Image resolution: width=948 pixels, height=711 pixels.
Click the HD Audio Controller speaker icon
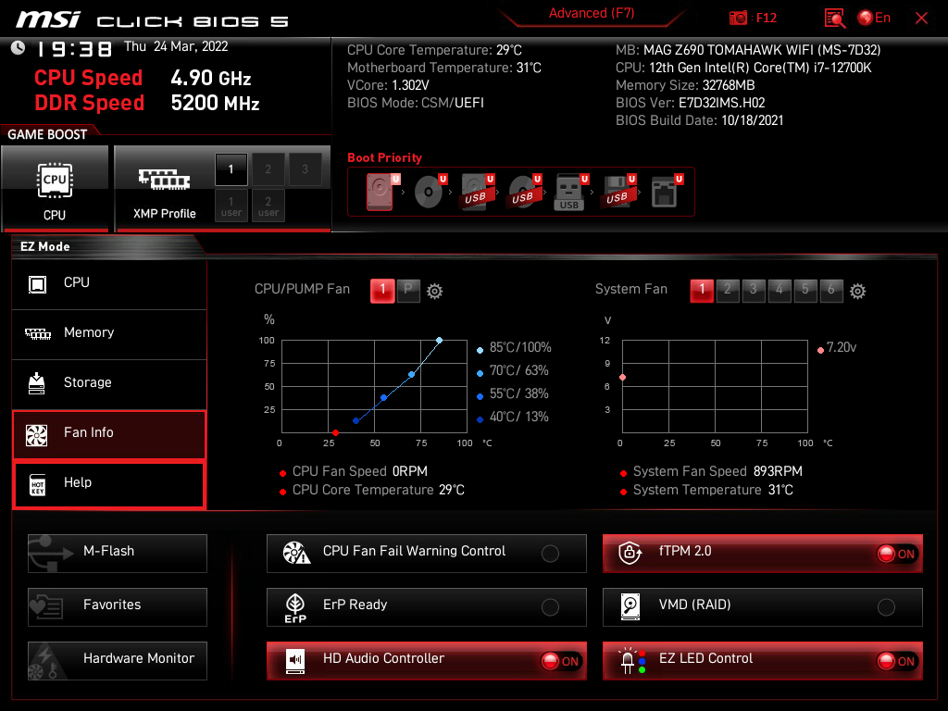295,660
